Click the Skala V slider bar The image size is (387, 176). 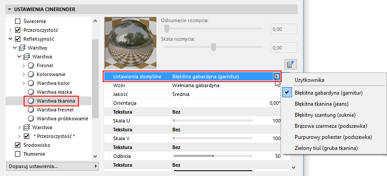[213, 138]
